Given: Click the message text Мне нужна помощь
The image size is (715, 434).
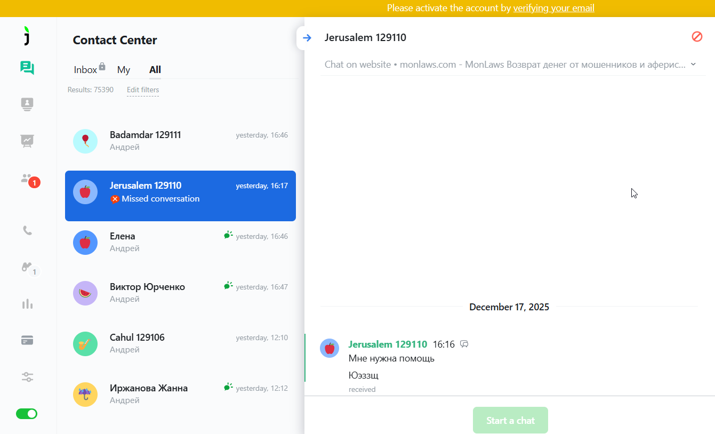Looking at the screenshot, I should pyautogui.click(x=391, y=358).
